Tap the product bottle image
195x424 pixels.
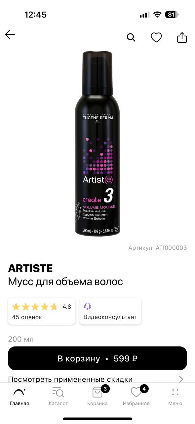click(x=98, y=143)
